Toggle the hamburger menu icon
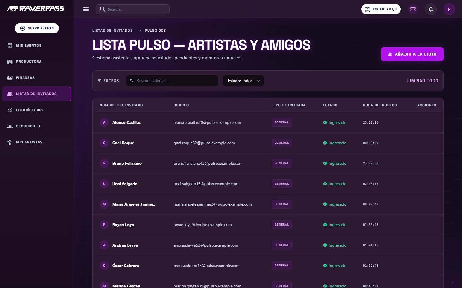Image resolution: width=462 pixels, height=288 pixels. (x=86, y=9)
